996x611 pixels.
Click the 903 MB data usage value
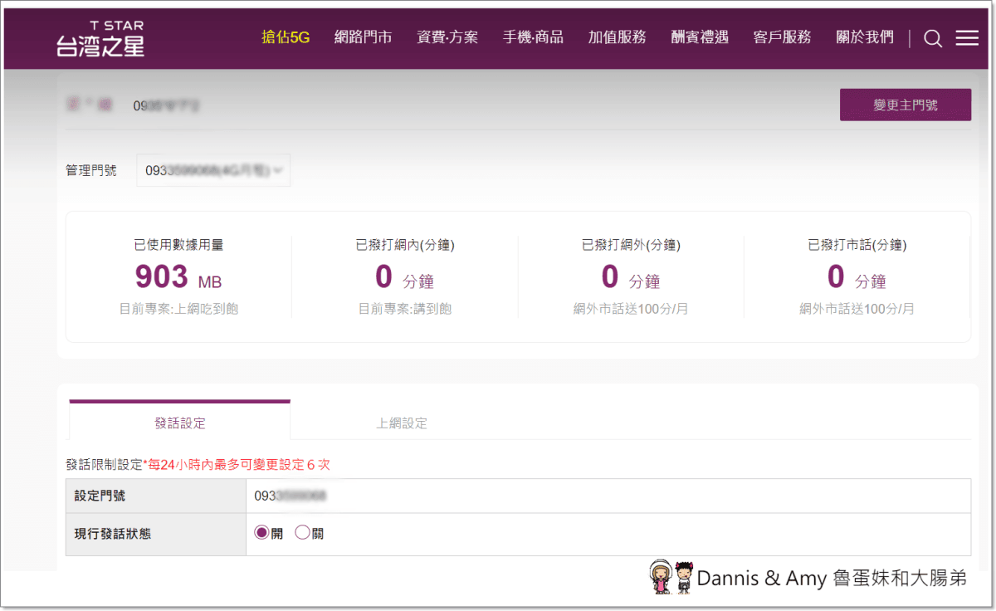coord(178,276)
